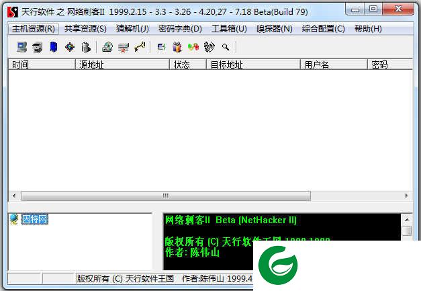Screen dimensions: 421x291
Task: Open the 综合配置(C) menu
Action: click(x=323, y=29)
